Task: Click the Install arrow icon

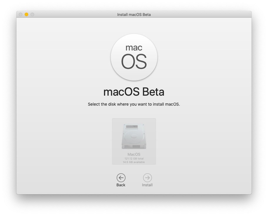Action: 147,178
